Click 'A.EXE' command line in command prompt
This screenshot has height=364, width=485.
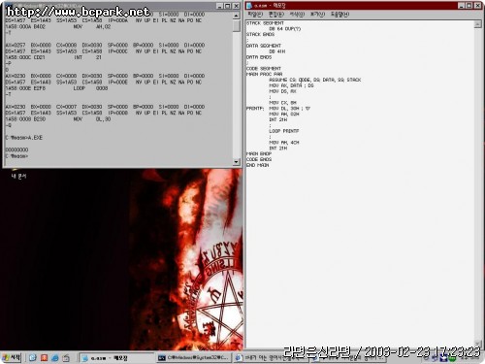point(23,138)
